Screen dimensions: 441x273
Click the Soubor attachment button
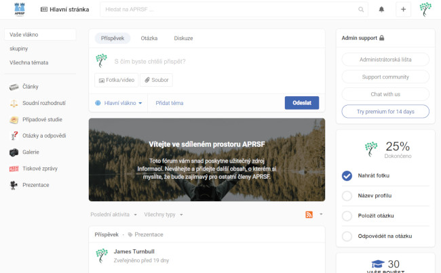click(156, 80)
